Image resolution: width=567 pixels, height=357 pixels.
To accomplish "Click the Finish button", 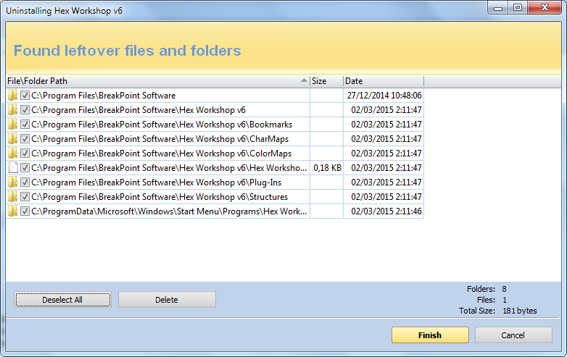I will [430, 335].
